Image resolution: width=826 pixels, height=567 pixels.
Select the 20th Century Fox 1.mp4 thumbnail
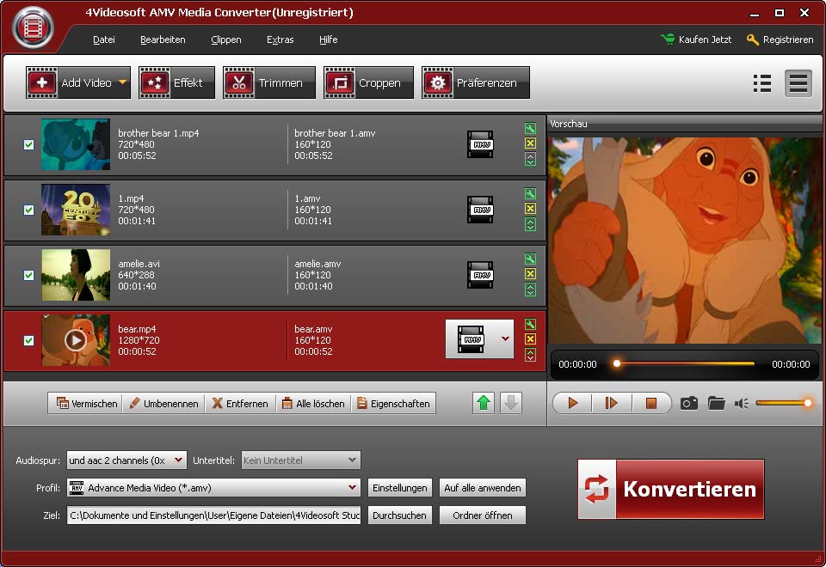pos(76,210)
